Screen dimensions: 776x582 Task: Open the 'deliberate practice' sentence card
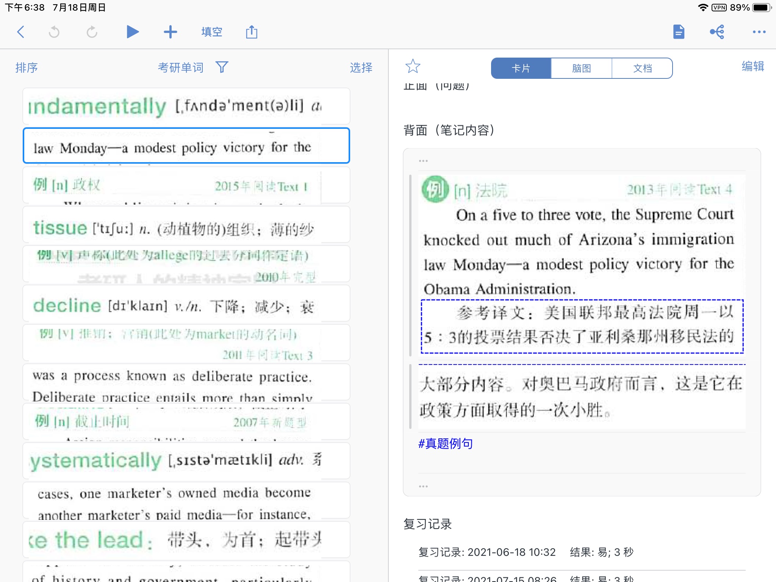[x=186, y=382]
